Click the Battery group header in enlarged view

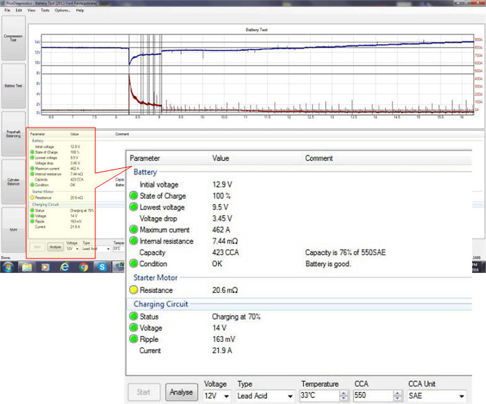tap(145, 172)
